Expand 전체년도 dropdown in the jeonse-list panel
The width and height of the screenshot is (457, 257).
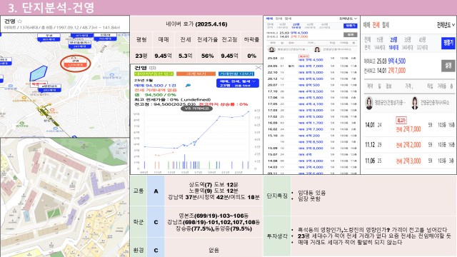click(x=446, y=25)
